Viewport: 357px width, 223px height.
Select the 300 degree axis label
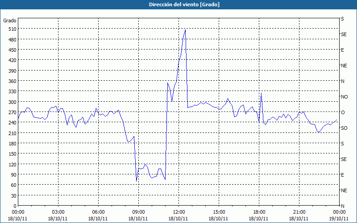pyautogui.click(x=12, y=102)
